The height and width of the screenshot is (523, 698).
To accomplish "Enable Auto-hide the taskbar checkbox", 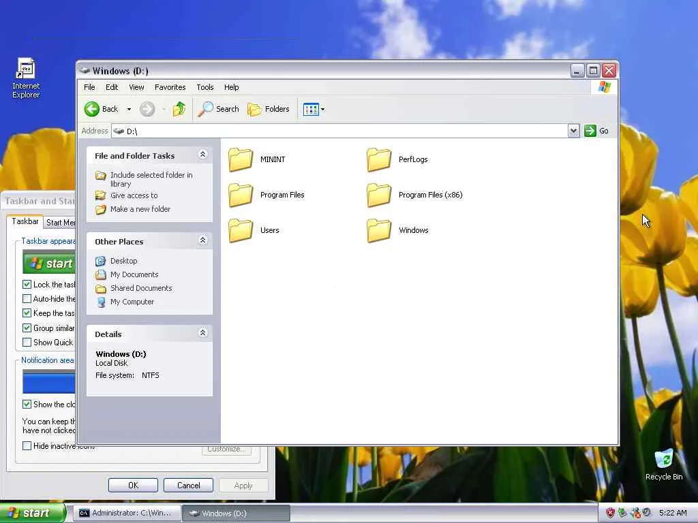I will coord(27,298).
